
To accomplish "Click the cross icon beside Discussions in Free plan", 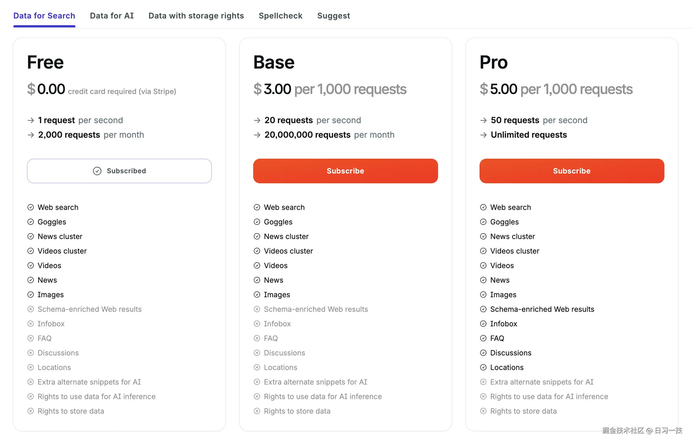I will point(31,353).
